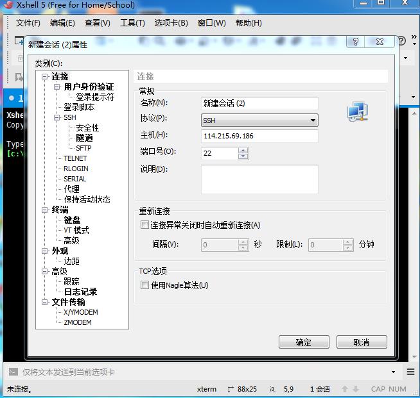This screenshot has width=420, height=398.
Task: Click the status bar download arrow
Action: (356, 389)
